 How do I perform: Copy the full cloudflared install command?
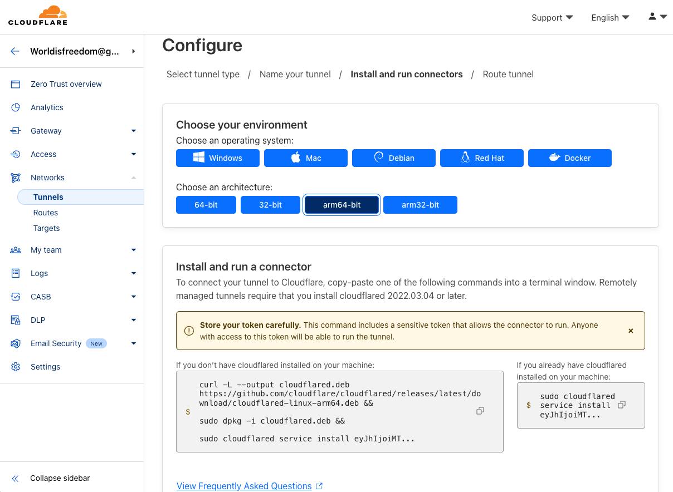pyautogui.click(x=480, y=411)
